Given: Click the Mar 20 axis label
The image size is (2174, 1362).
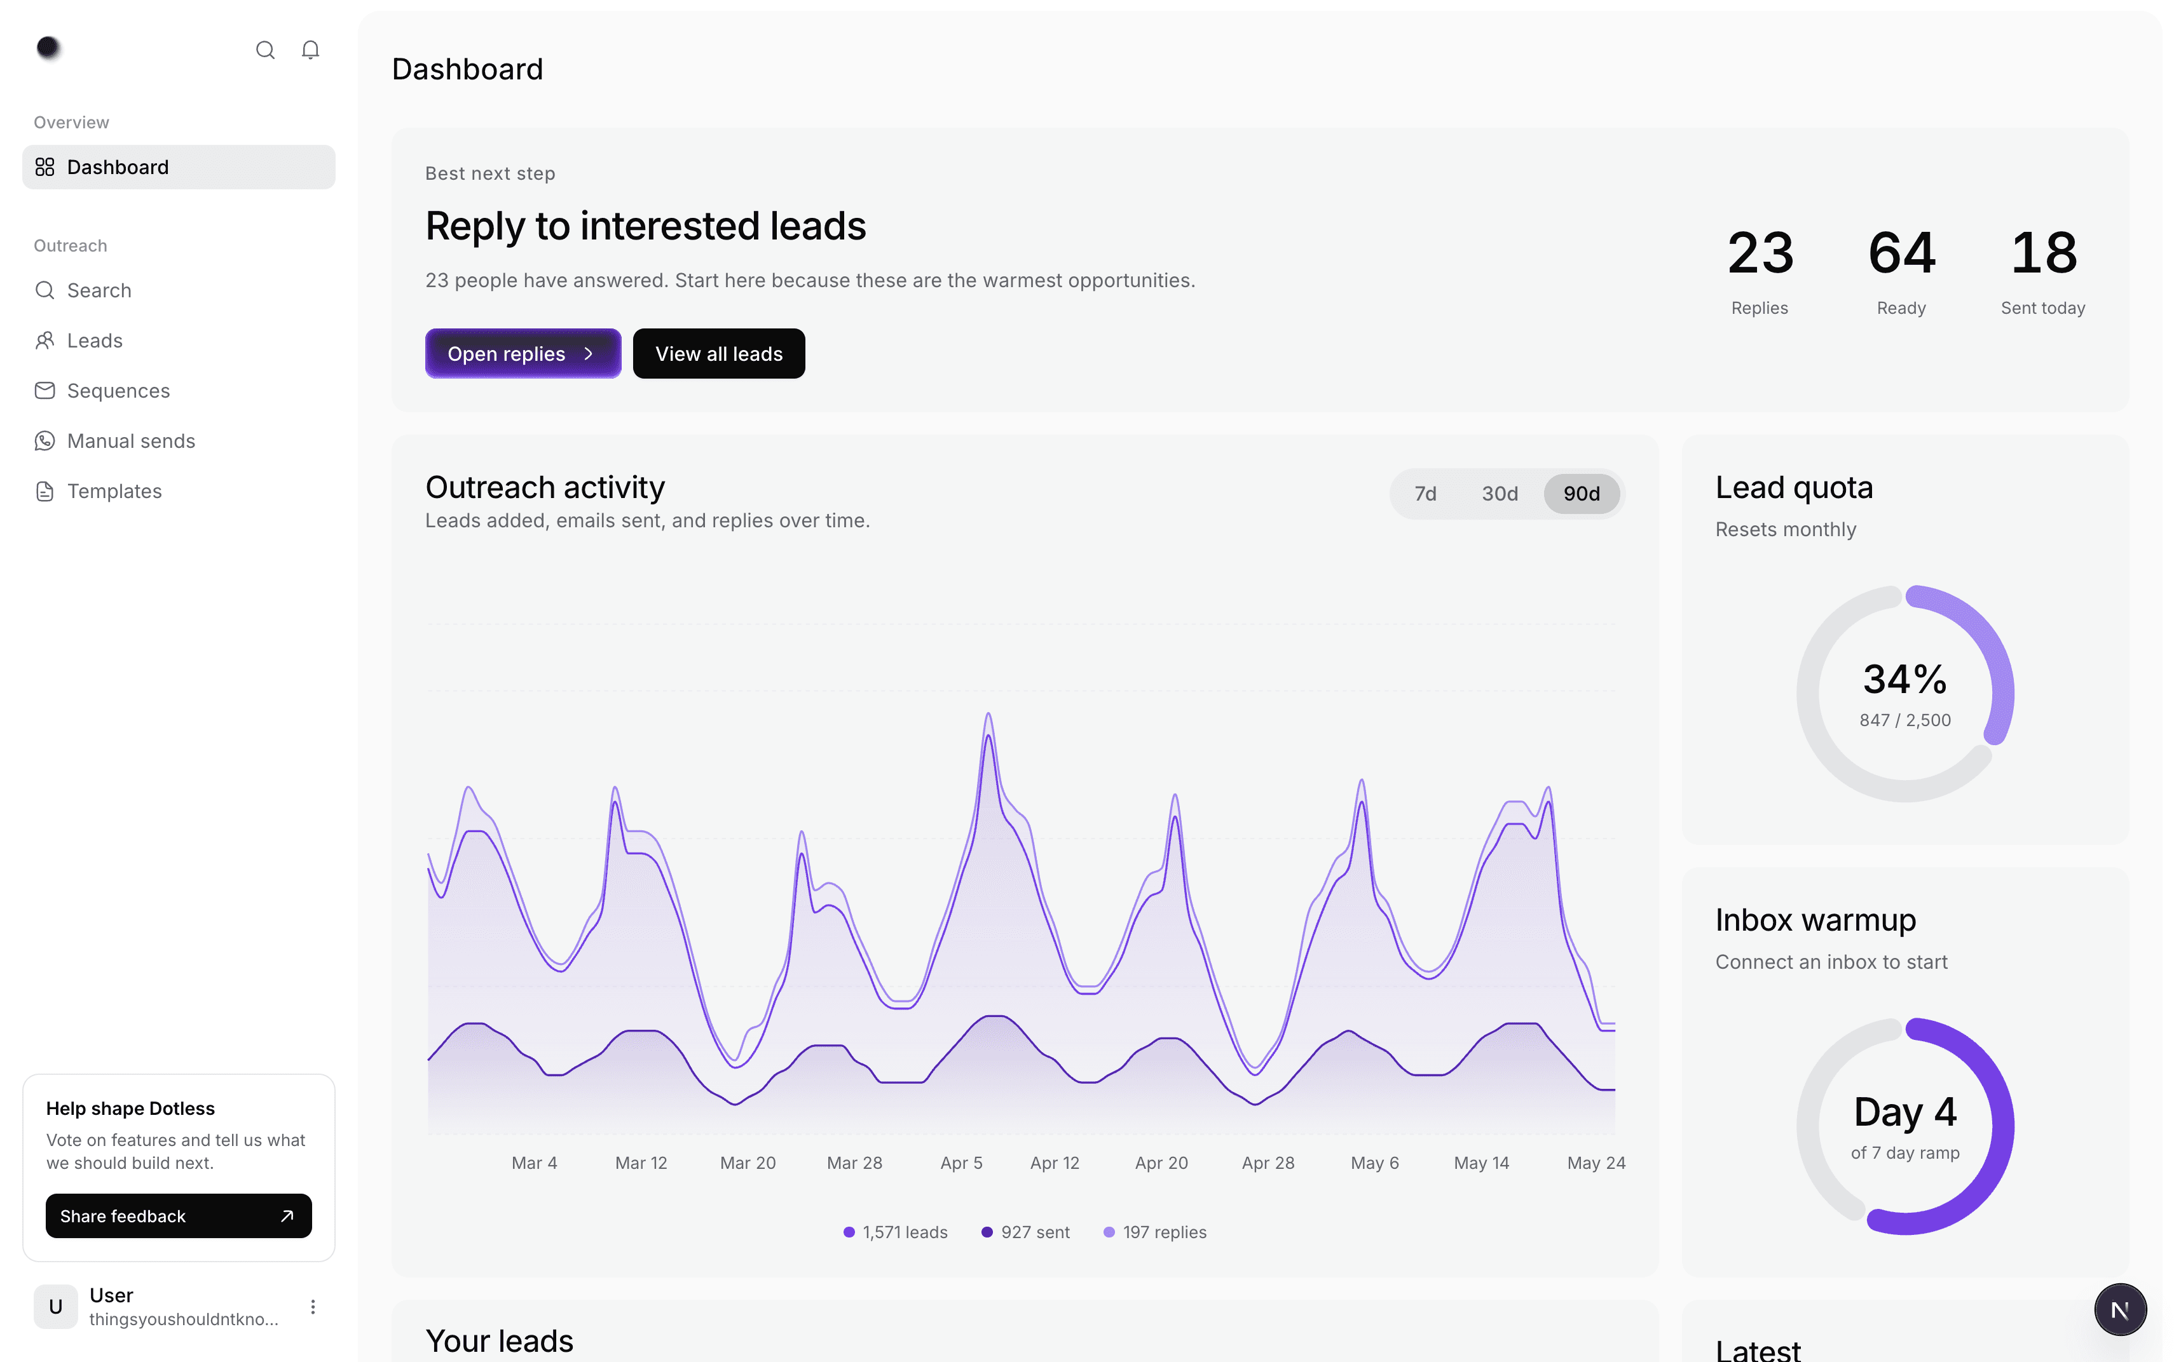Looking at the screenshot, I should (x=747, y=1163).
